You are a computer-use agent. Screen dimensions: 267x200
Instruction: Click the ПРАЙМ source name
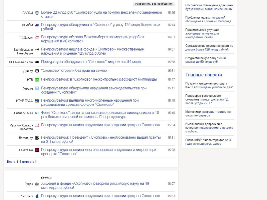point(27,25)
